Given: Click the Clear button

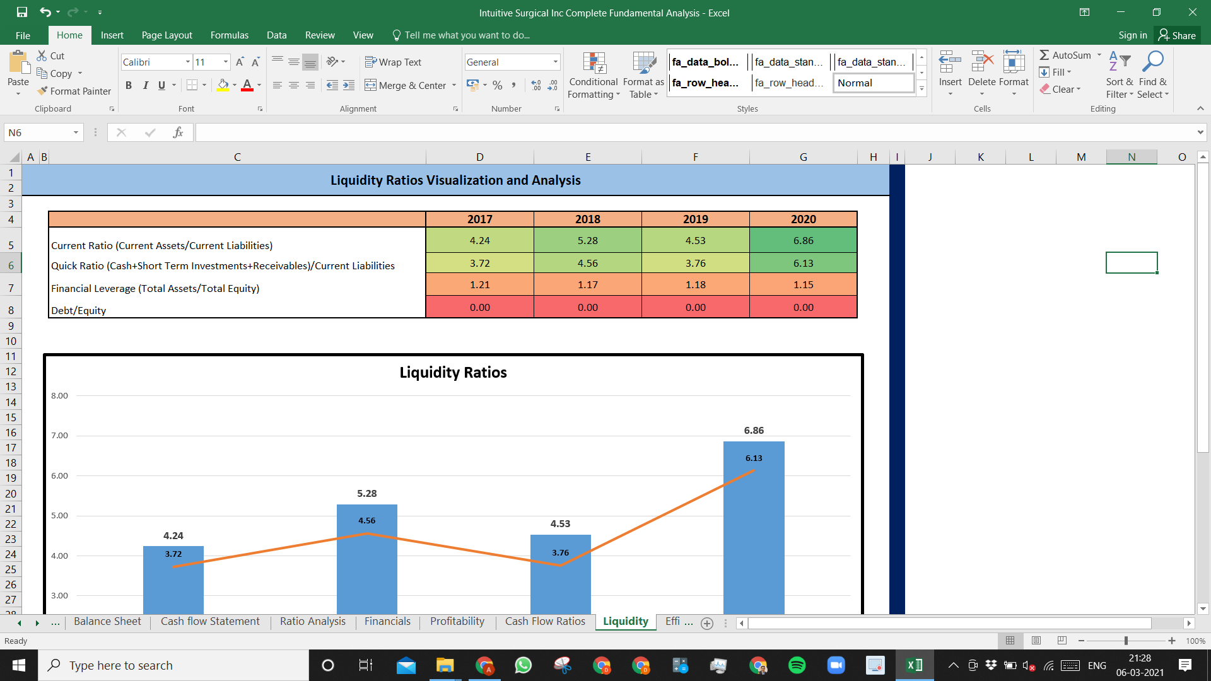Looking at the screenshot, I should 1060,89.
